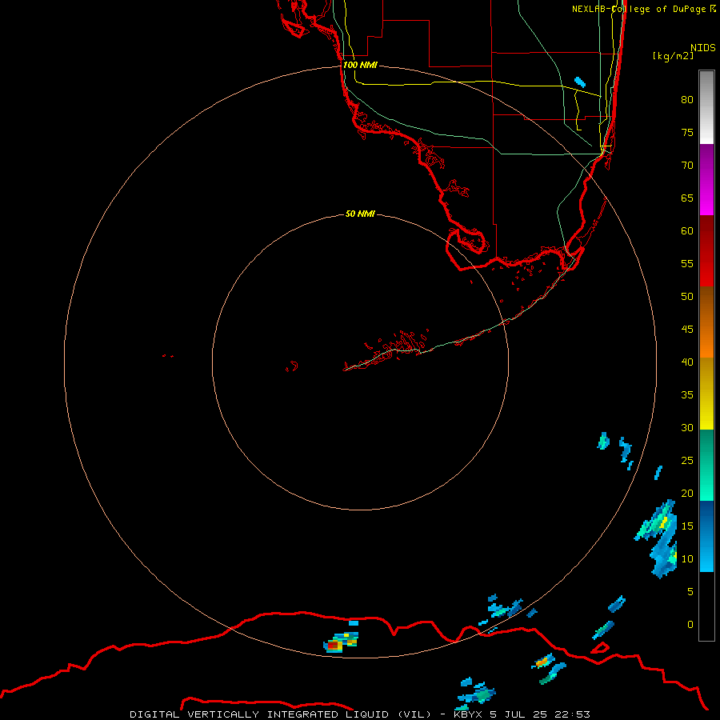
Task: Click the 25 value on VIL scale
Action: pyautogui.click(x=687, y=460)
